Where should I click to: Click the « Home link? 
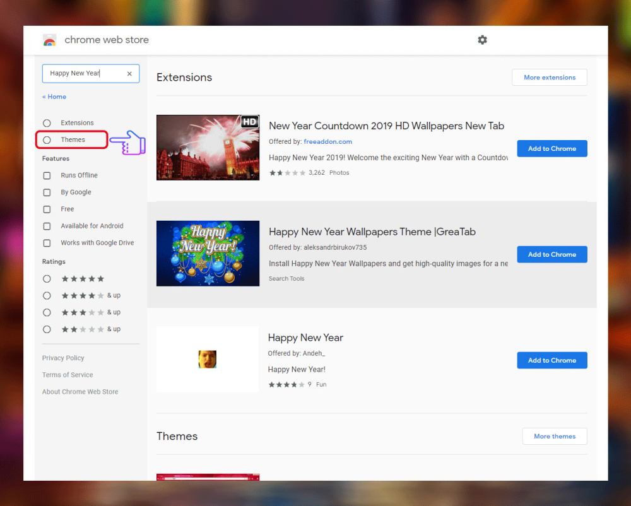[54, 97]
